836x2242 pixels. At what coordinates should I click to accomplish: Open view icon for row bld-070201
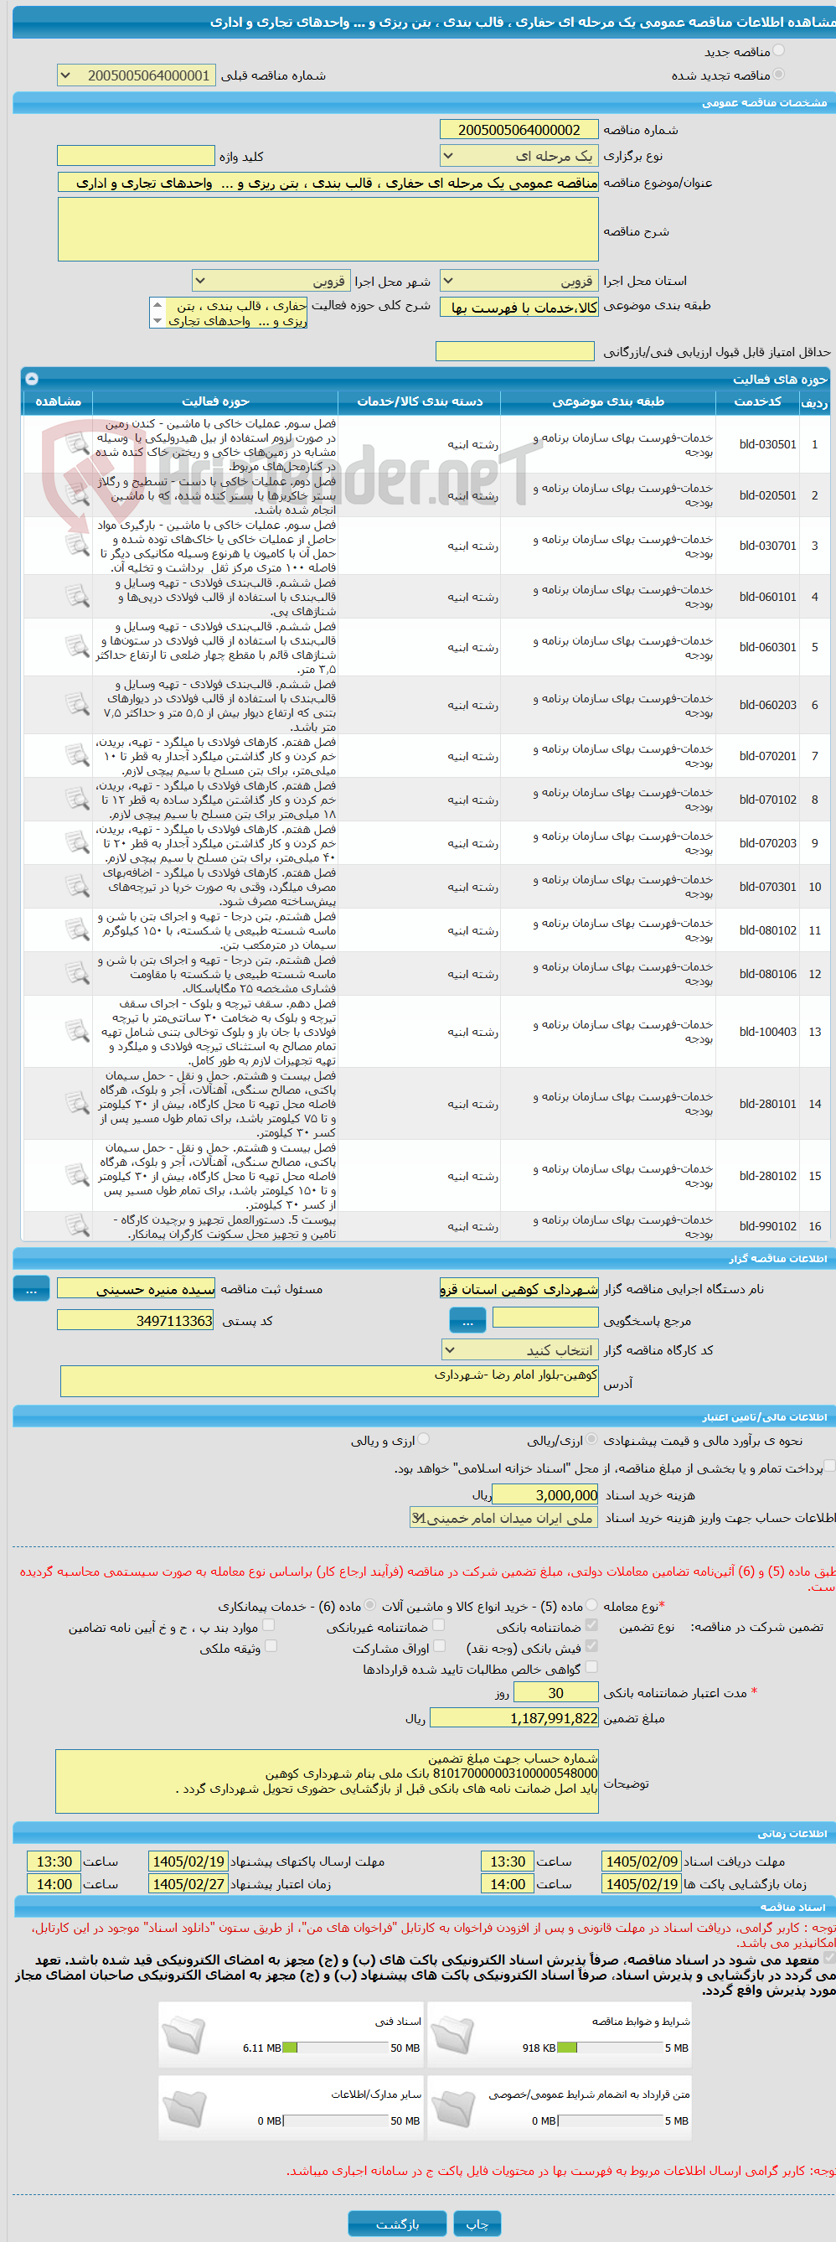pyautogui.click(x=76, y=756)
